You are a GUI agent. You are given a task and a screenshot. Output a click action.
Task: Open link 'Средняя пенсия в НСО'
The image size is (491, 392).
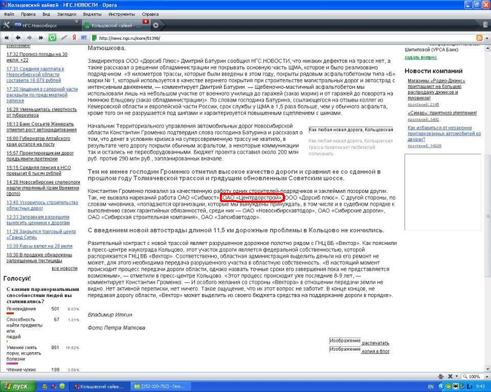click(x=39, y=170)
